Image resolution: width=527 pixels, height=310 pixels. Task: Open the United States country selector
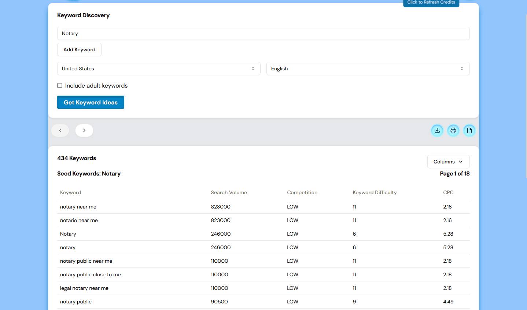pyautogui.click(x=159, y=69)
